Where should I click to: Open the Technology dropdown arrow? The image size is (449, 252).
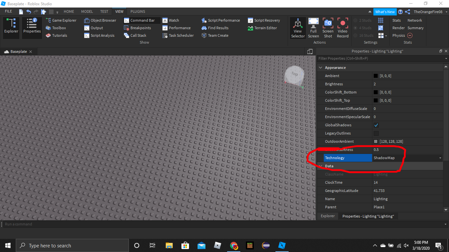click(x=440, y=158)
